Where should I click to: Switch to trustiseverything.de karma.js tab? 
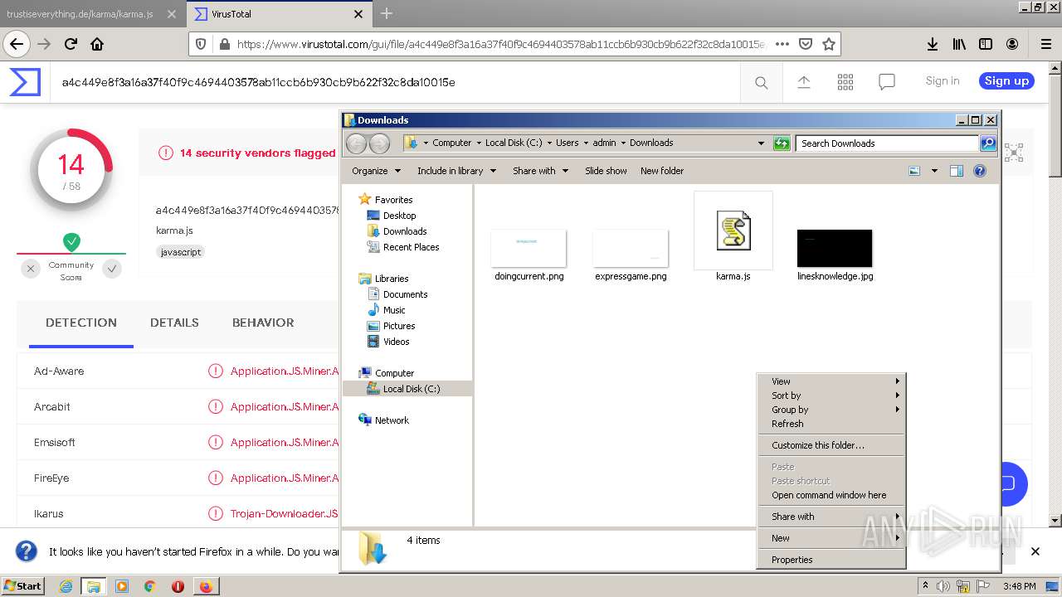pos(91,14)
